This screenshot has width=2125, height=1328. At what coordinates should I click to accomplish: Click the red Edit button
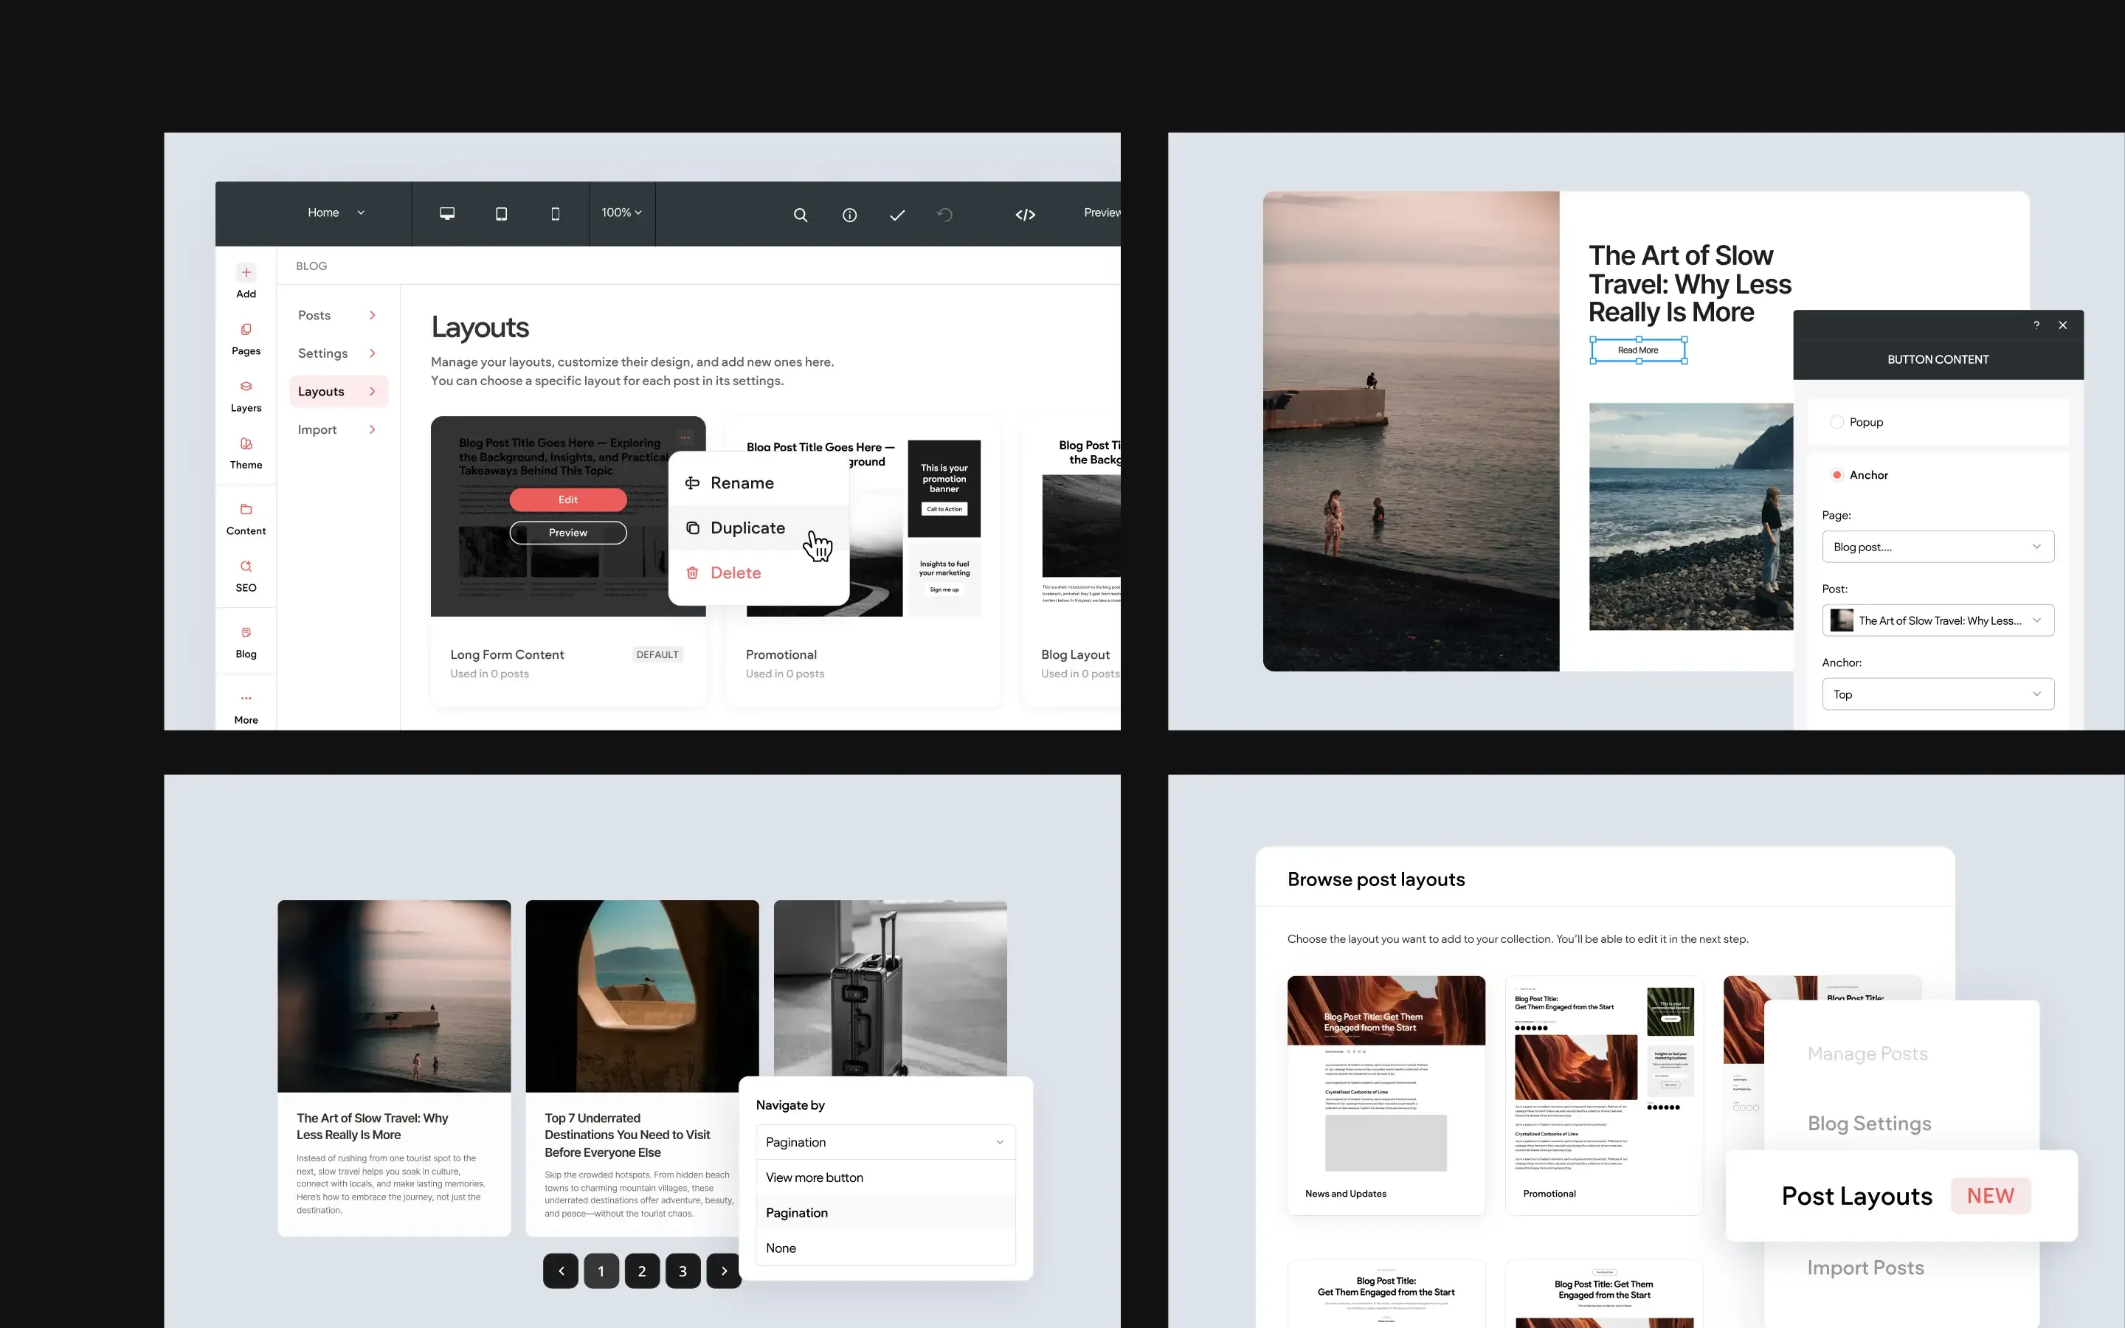(567, 499)
